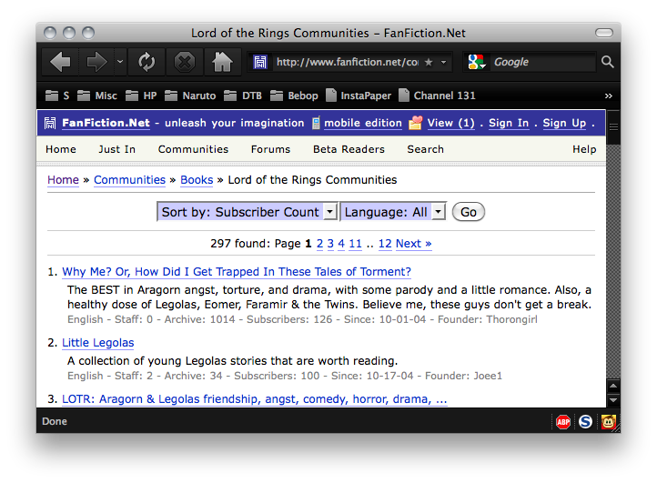Viewport: 657px width, 483px height.
Task: Stop loading with the X stop icon
Action: (x=185, y=62)
